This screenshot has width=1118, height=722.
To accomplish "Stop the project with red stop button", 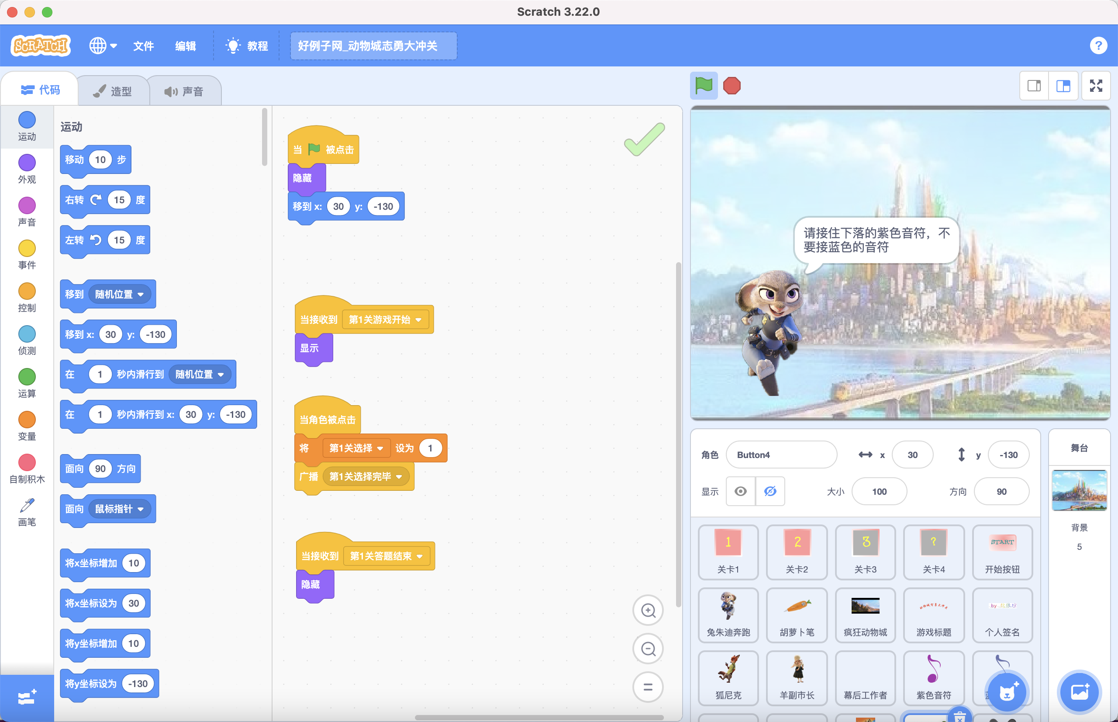I will [732, 86].
